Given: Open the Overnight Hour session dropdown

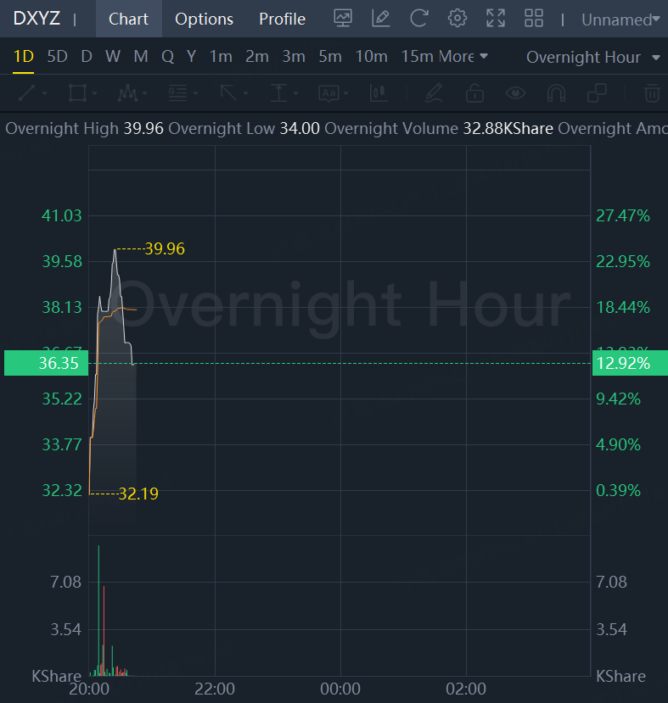Looking at the screenshot, I should click(x=593, y=57).
